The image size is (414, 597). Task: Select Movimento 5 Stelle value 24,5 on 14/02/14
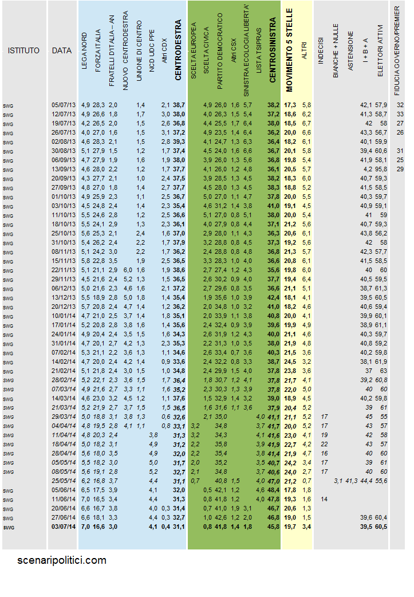[290, 362]
